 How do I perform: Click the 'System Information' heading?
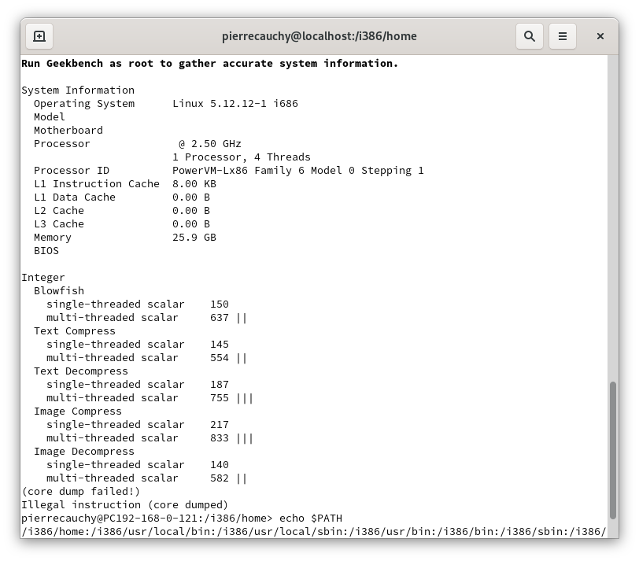click(x=78, y=90)
